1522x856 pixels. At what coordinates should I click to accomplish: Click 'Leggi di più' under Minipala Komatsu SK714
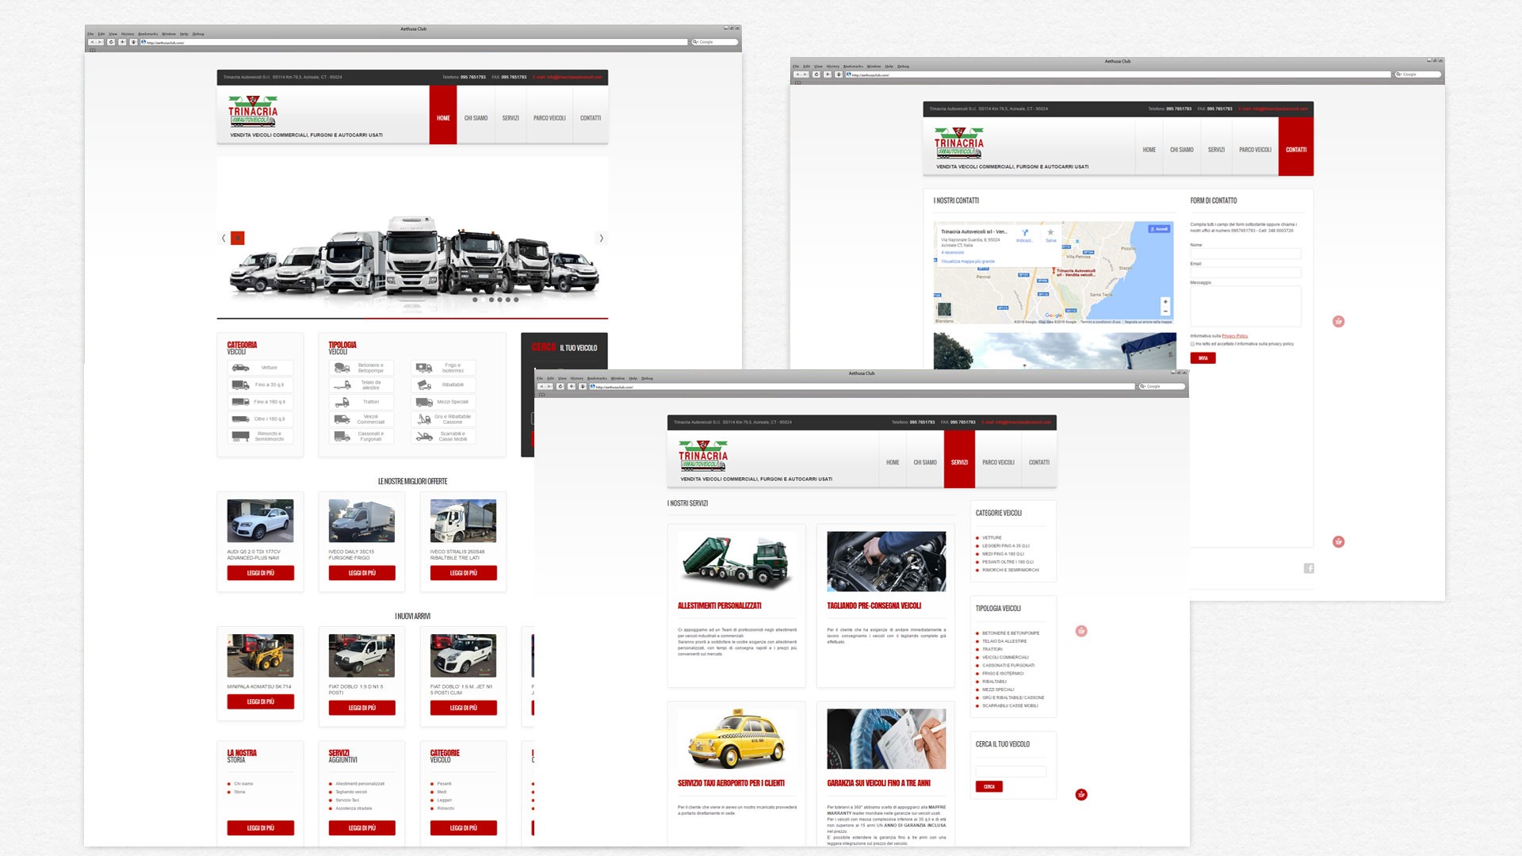pyautogui.click(x=260, y=701)
